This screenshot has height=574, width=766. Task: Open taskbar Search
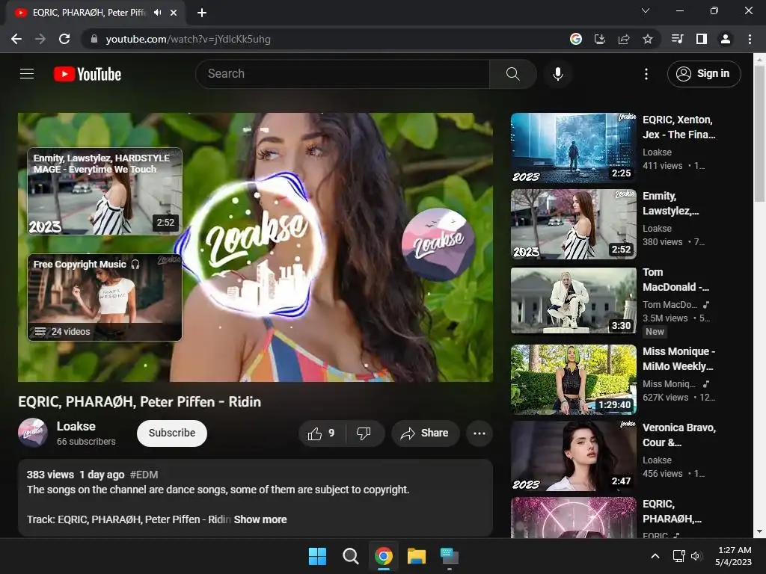[350, 556]
